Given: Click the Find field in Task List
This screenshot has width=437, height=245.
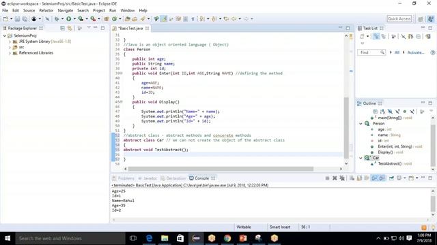Looking at the screenshot, I should [371, 52].
